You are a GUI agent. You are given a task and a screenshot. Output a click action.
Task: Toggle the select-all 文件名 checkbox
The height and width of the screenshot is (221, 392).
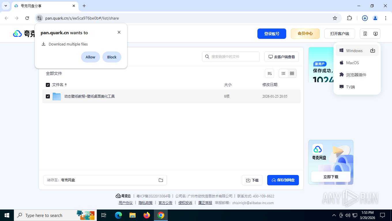[x=48, y=85]
